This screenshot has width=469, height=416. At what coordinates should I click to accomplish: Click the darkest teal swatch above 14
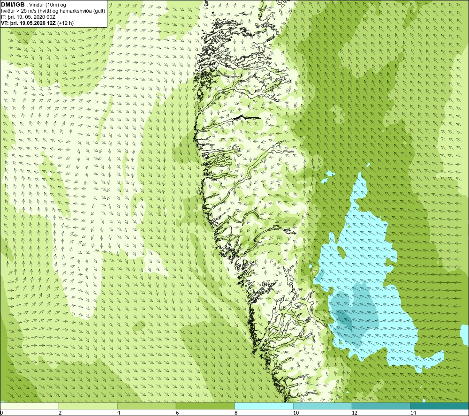[440, 406]
